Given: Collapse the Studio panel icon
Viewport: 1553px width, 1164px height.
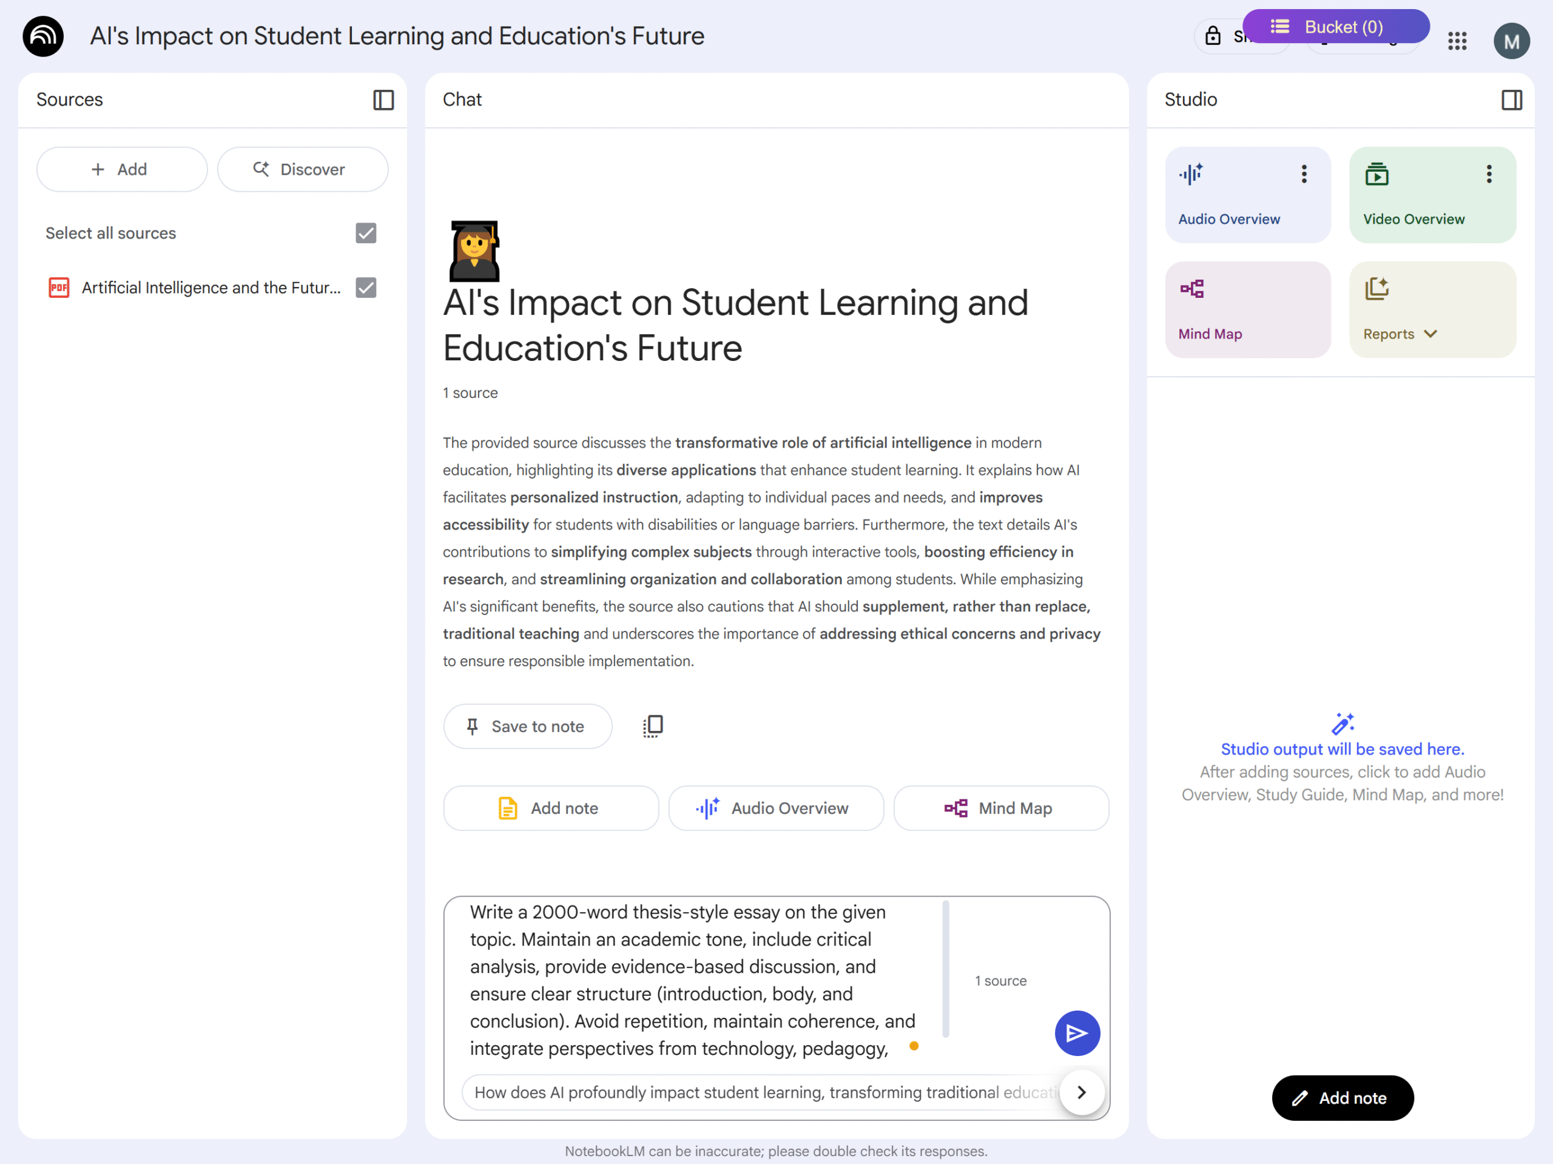Looking at the screenshot, I should coord(1512,99).
